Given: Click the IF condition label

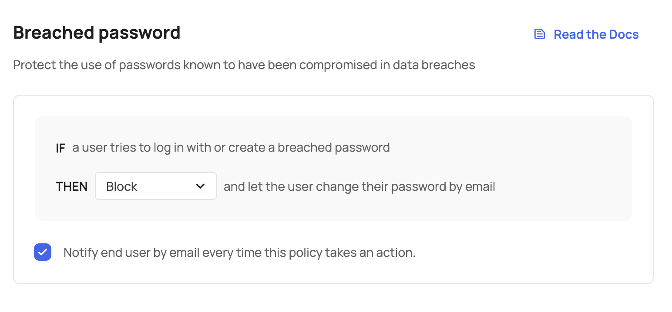Looking at the screenshot, I should point(60,147).
